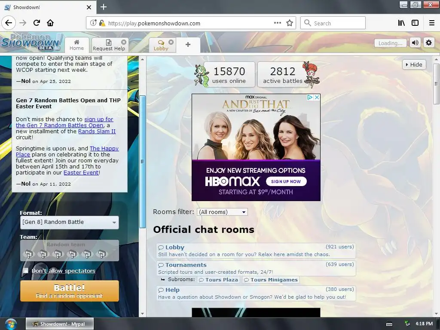Join the Lobby chat room
The width and height of the screenshot is (440, 330).
(256, 251)
